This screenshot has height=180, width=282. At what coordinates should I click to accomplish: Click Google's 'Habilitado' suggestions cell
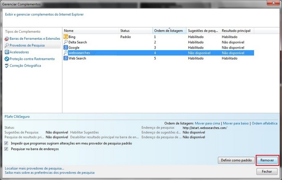pyautogui.click(x=196, y=47)
